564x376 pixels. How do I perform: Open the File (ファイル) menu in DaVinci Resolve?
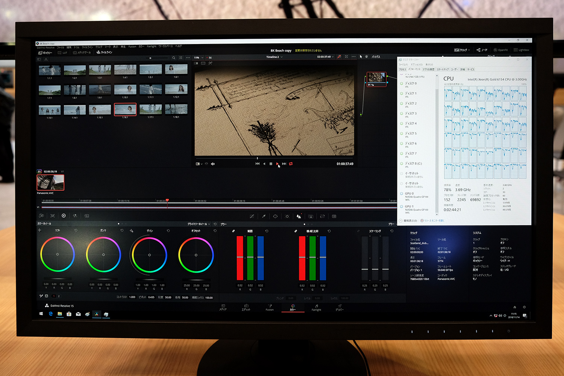[61, 47]
